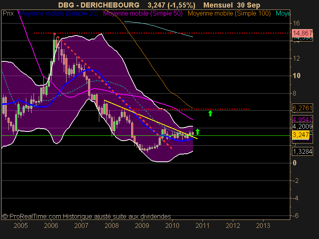Click the '3,247 (-1,55%)' quote in title
The height and width of the screenshot is (239, 319).
click(x=171, y=5)
